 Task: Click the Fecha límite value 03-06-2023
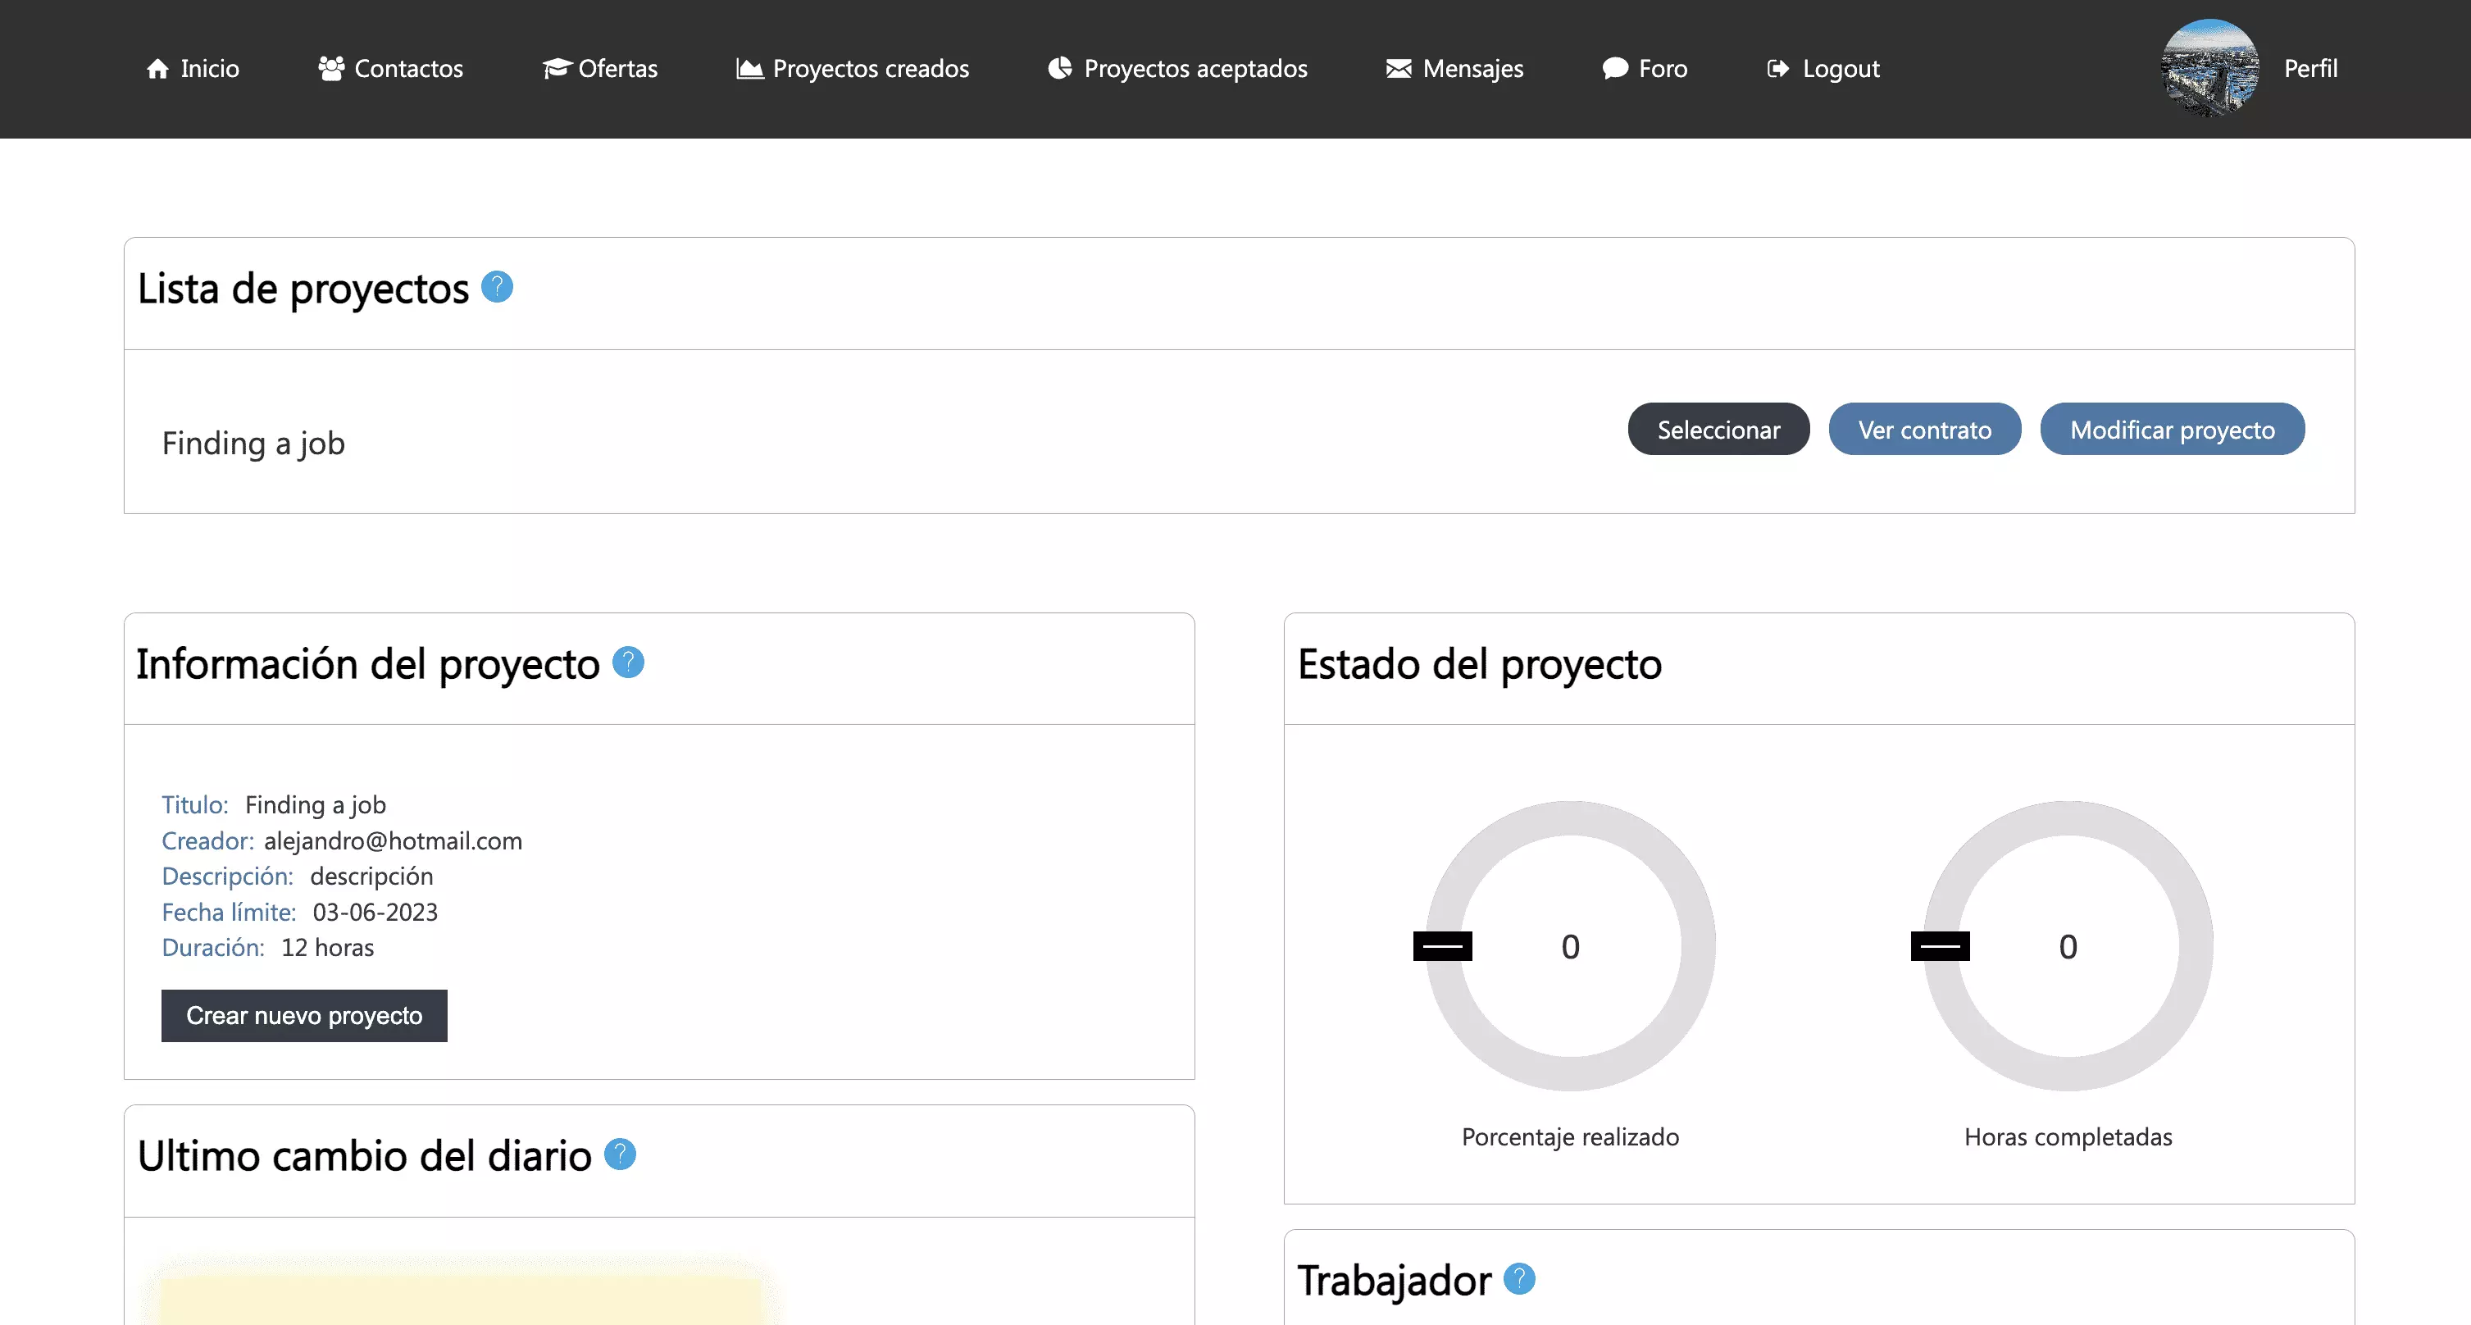click(x=375, y=912)
